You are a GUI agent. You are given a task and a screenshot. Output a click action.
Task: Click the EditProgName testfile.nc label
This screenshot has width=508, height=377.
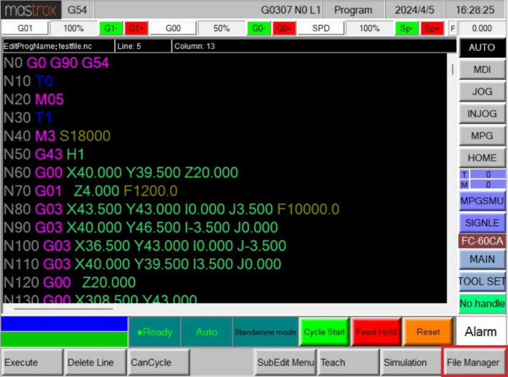coord(48,46)
